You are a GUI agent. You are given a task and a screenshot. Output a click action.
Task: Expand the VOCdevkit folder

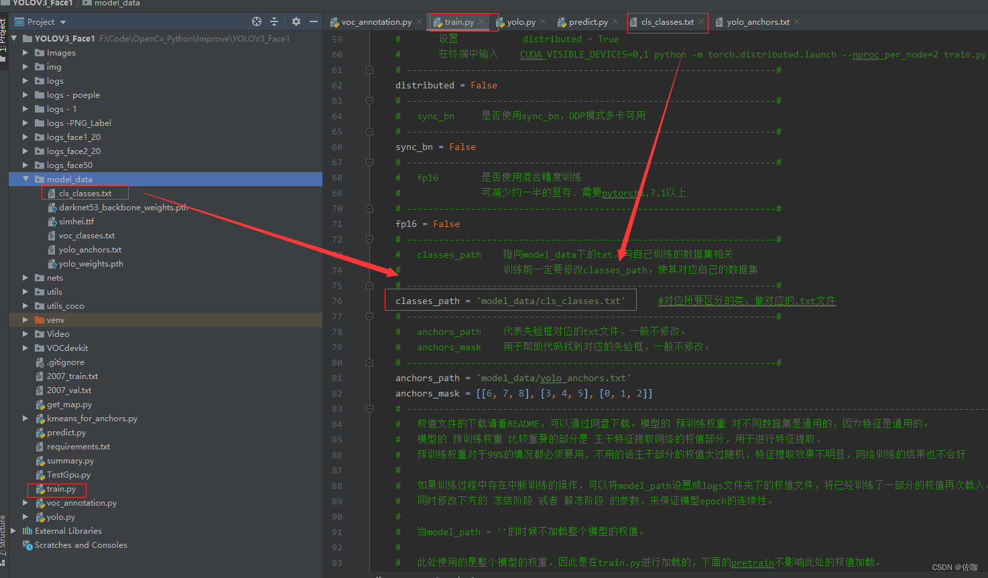pos(25,348)
